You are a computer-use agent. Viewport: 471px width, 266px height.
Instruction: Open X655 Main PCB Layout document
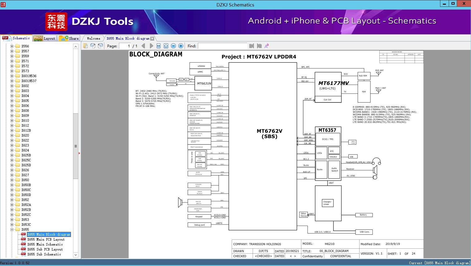coord(46,239)
